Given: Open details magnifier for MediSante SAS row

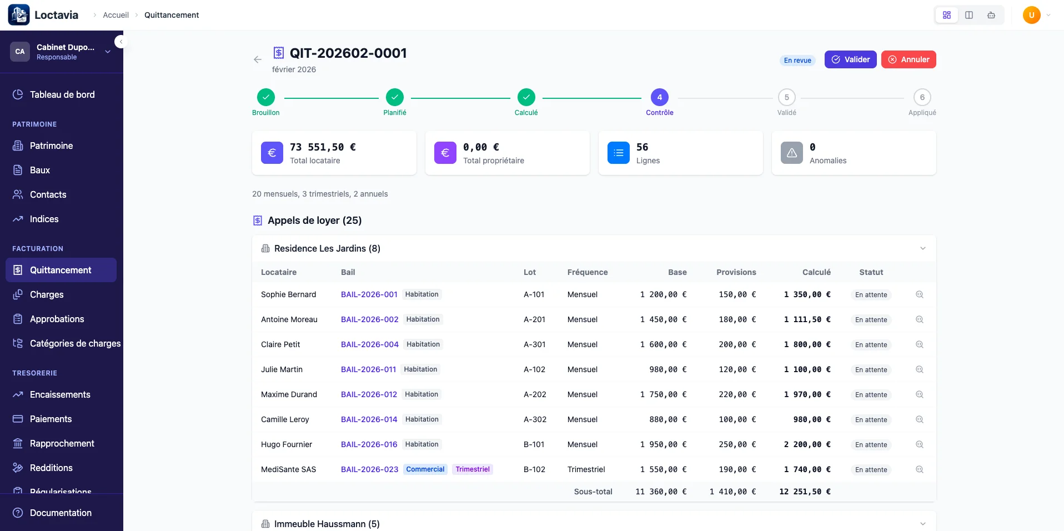Looking at the screenshot, I should (x=919, y=470).
